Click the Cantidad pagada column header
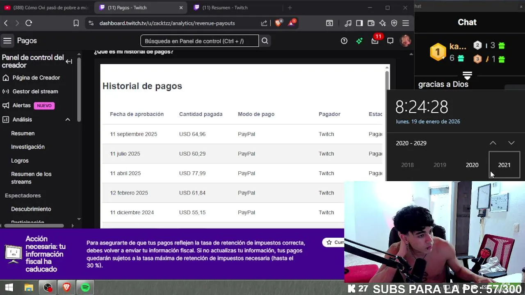Viewport: 525px width, 295px height. click(x=201, y=114)
